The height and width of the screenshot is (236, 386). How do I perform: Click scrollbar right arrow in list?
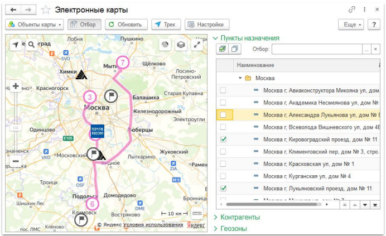(327, 204)
